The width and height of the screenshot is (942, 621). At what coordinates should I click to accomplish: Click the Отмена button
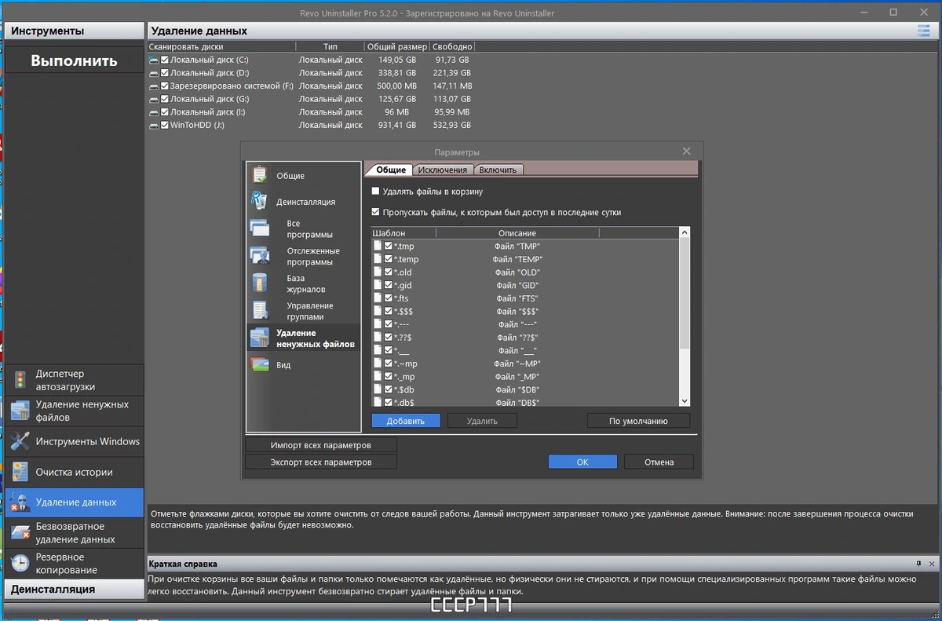[x=659, y=462]
